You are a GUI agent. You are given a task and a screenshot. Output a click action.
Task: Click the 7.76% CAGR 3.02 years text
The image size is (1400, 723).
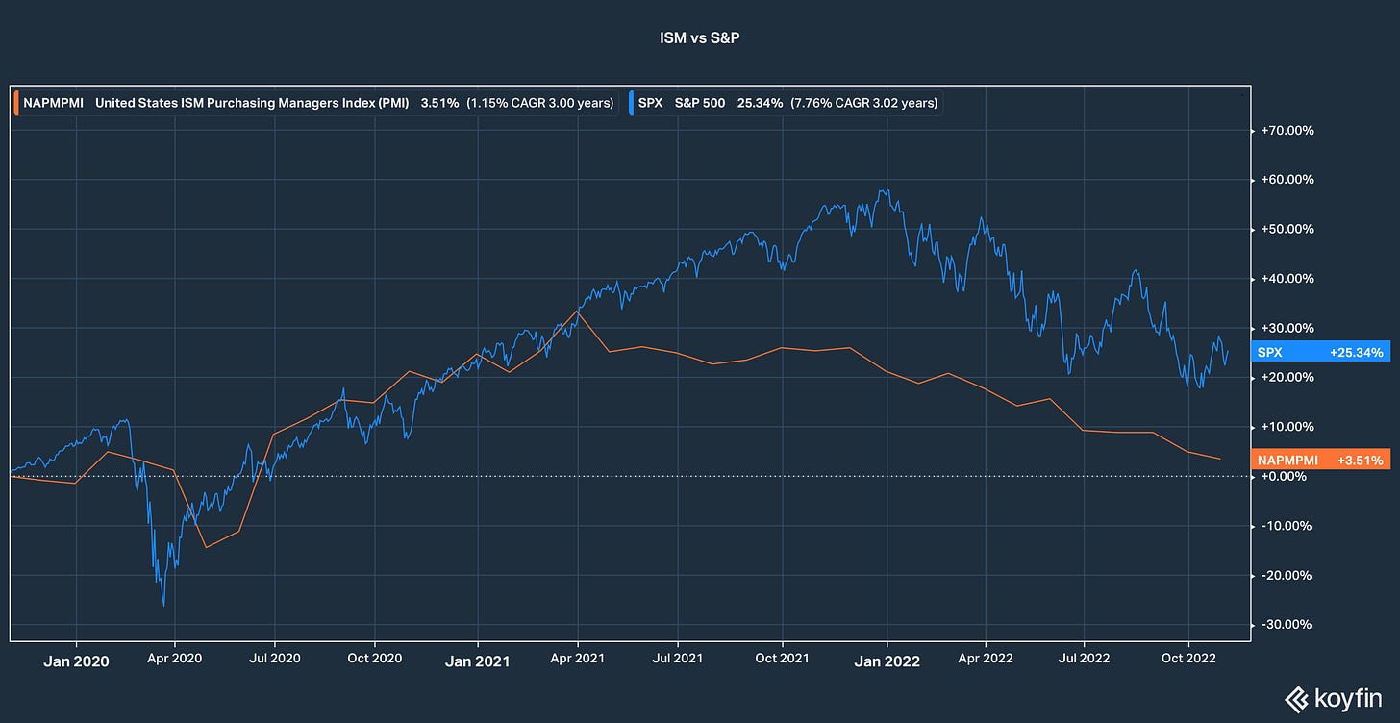[x=863, y=103]
